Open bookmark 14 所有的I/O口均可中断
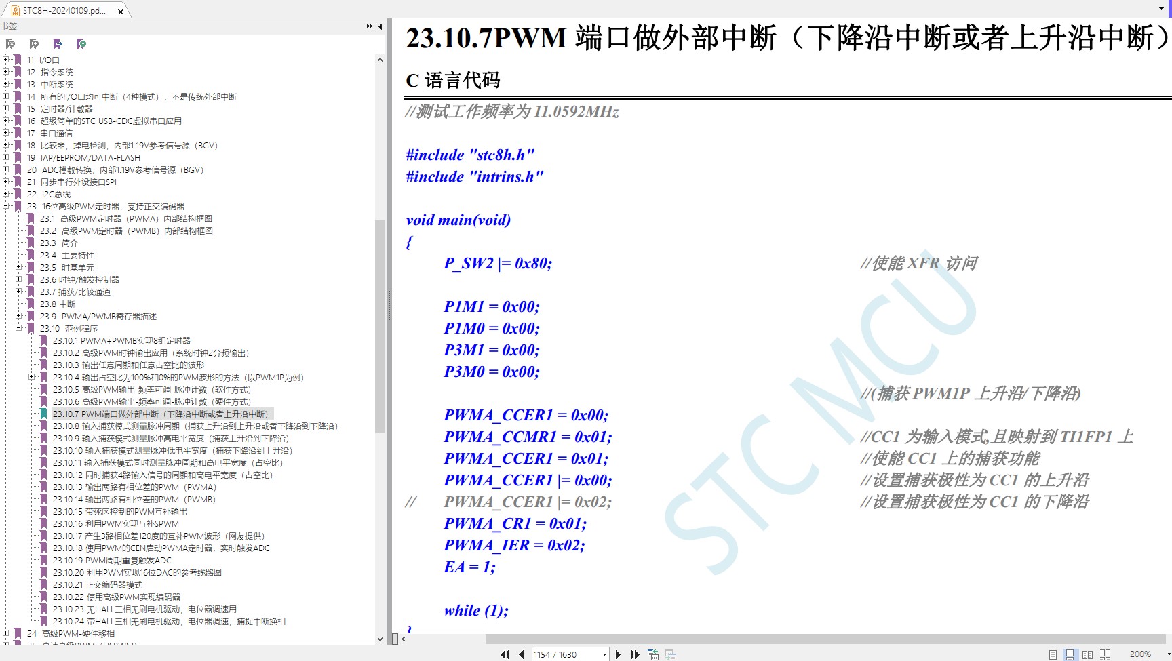Screen dimensions: 1172x661 pos(132,97)
